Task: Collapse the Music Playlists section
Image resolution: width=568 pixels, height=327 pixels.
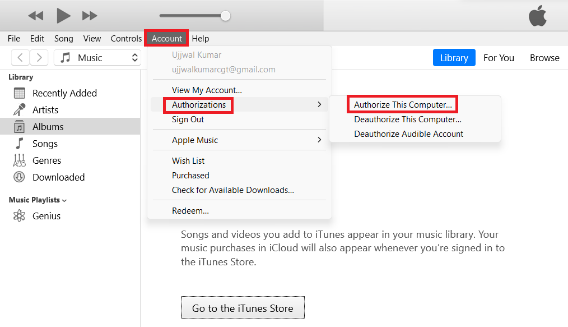Action: 64,200
